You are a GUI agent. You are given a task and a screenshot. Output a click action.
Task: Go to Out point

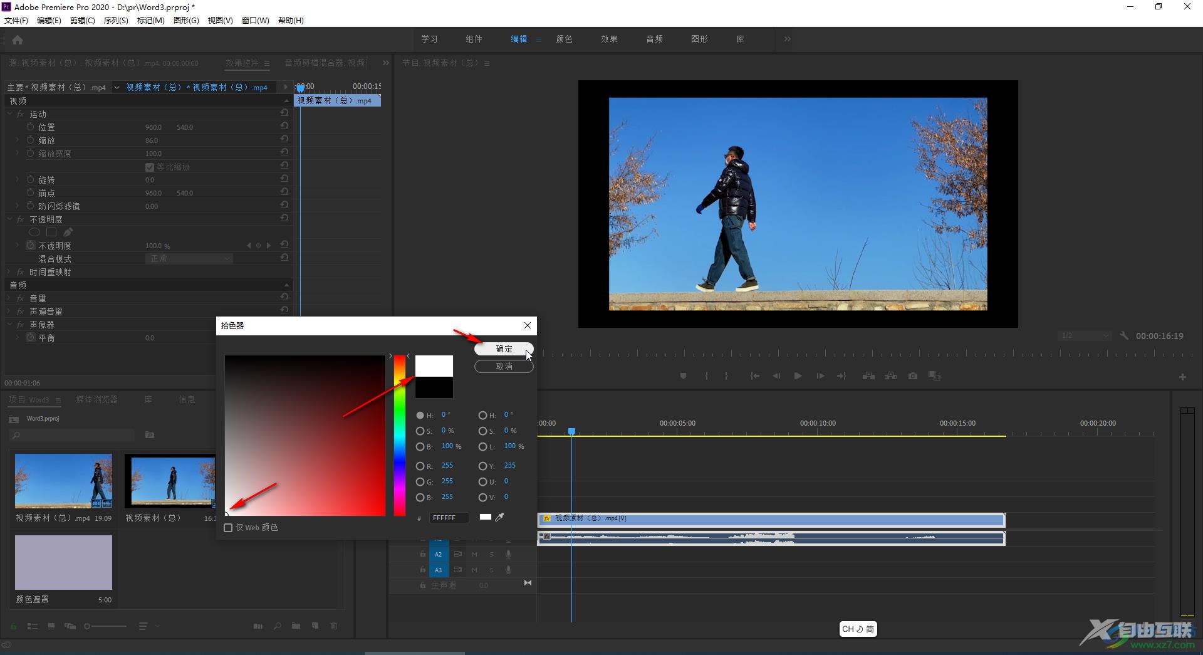point(841,376)
